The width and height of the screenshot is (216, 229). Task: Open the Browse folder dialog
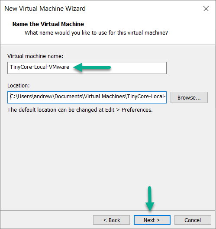[189, 97]
